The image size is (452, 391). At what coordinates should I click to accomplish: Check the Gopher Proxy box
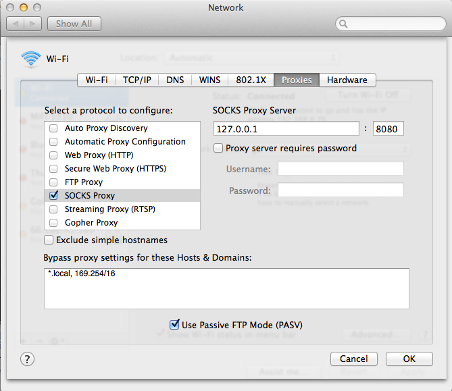click(x=53, y=223)
